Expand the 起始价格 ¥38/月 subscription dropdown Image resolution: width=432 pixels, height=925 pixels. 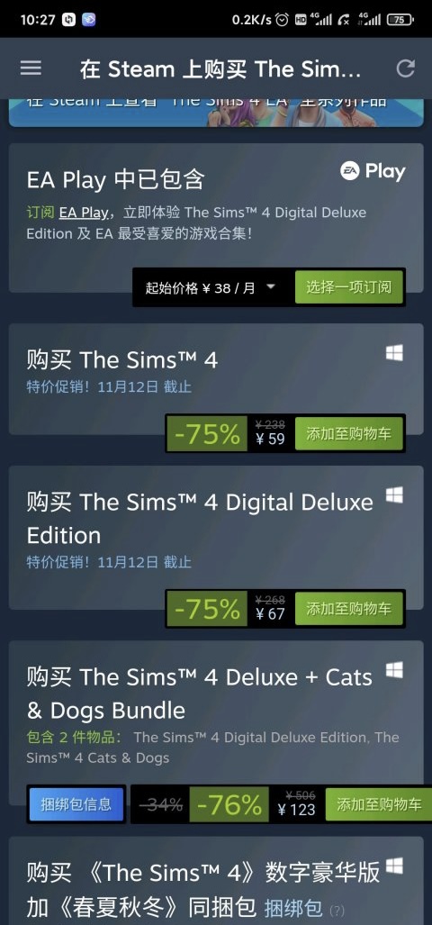point(211,287)
